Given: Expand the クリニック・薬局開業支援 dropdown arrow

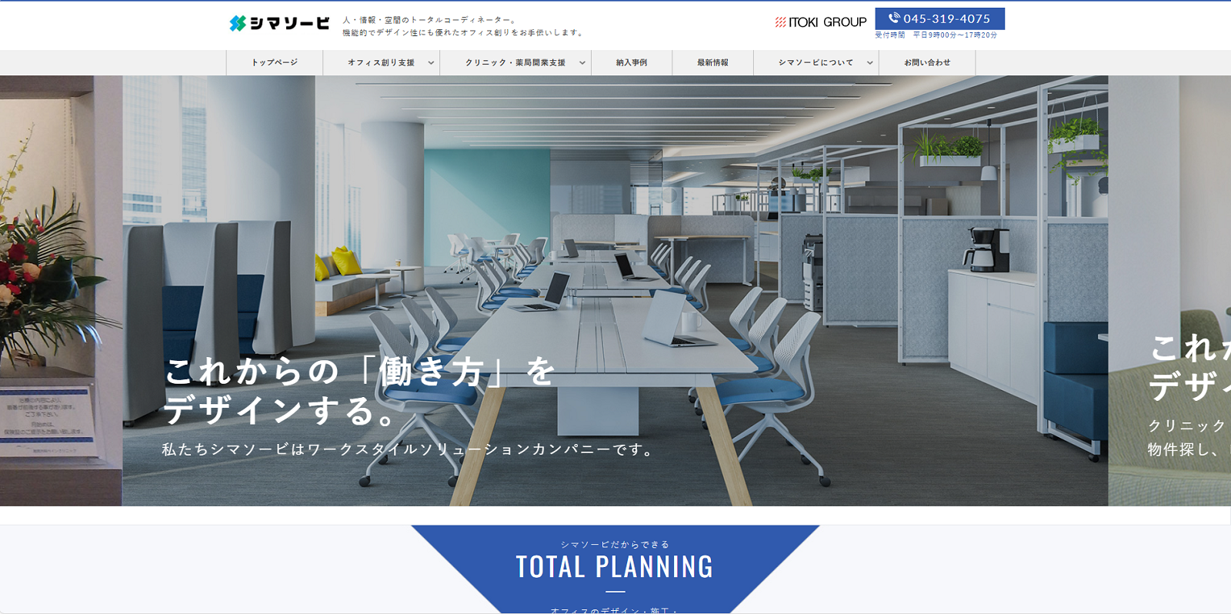Looking at the screenshot, I should [582, 63].
